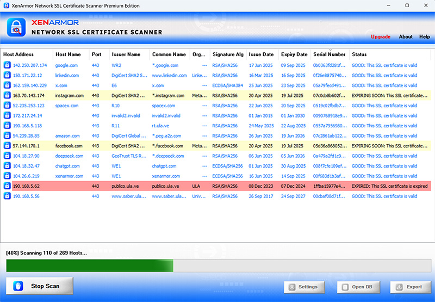The width and height of the screenshot is (435, 302).
Task: Click the lock icon beside 162.159.140.229
Action: pos(7,85)
